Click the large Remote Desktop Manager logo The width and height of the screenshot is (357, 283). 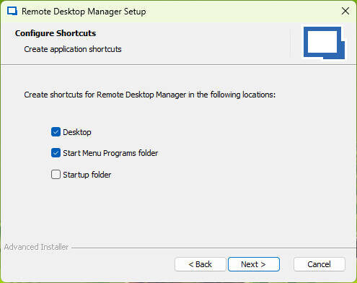[x=324, y=43]
